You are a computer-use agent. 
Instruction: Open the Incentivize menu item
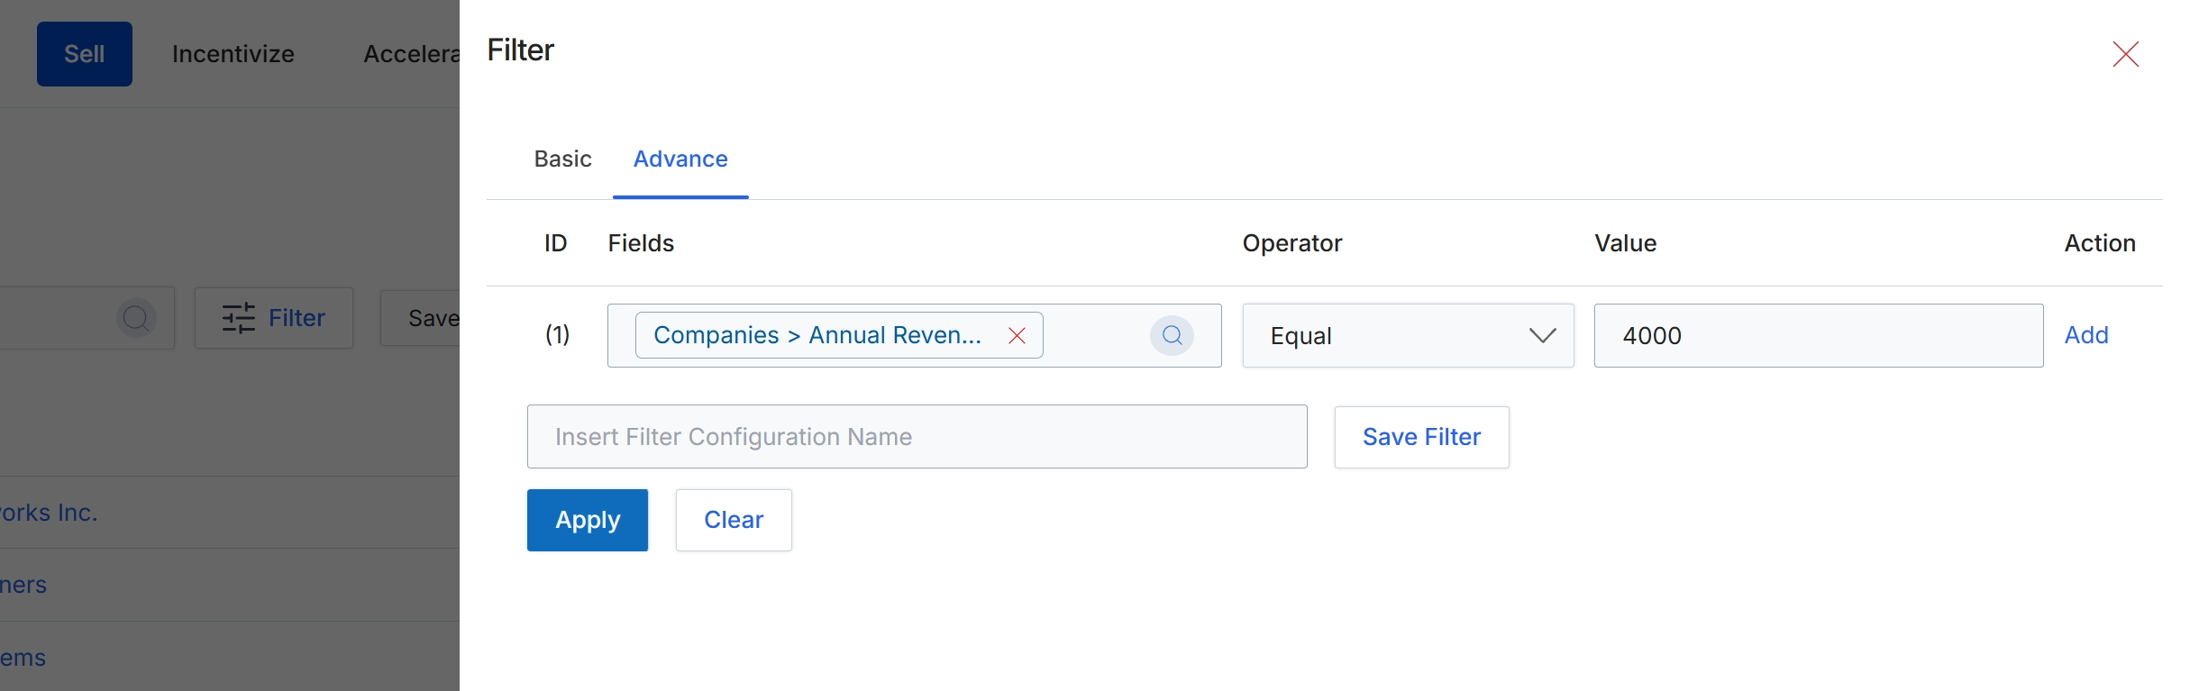(233, 54)
